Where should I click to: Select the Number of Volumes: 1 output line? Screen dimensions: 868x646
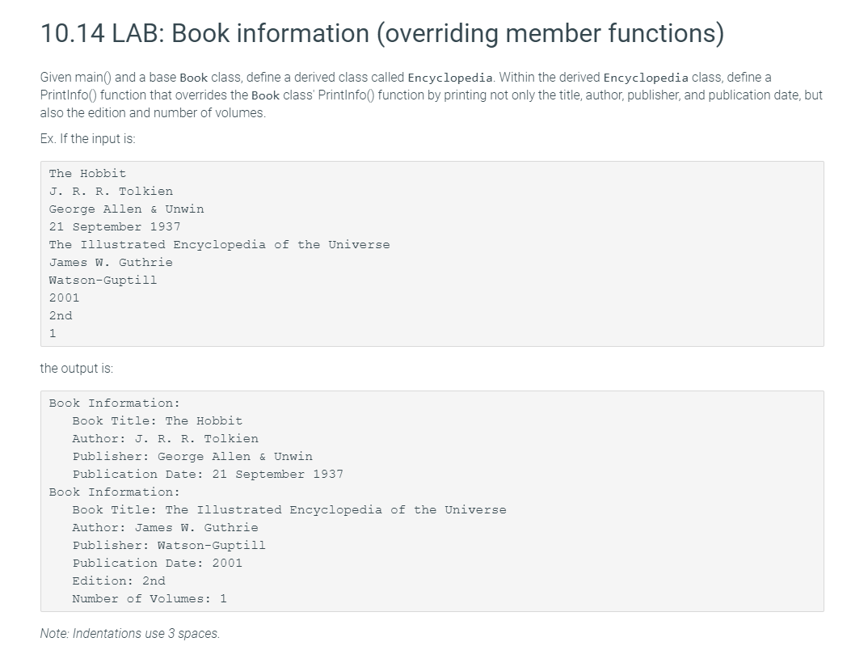[149, 598]
